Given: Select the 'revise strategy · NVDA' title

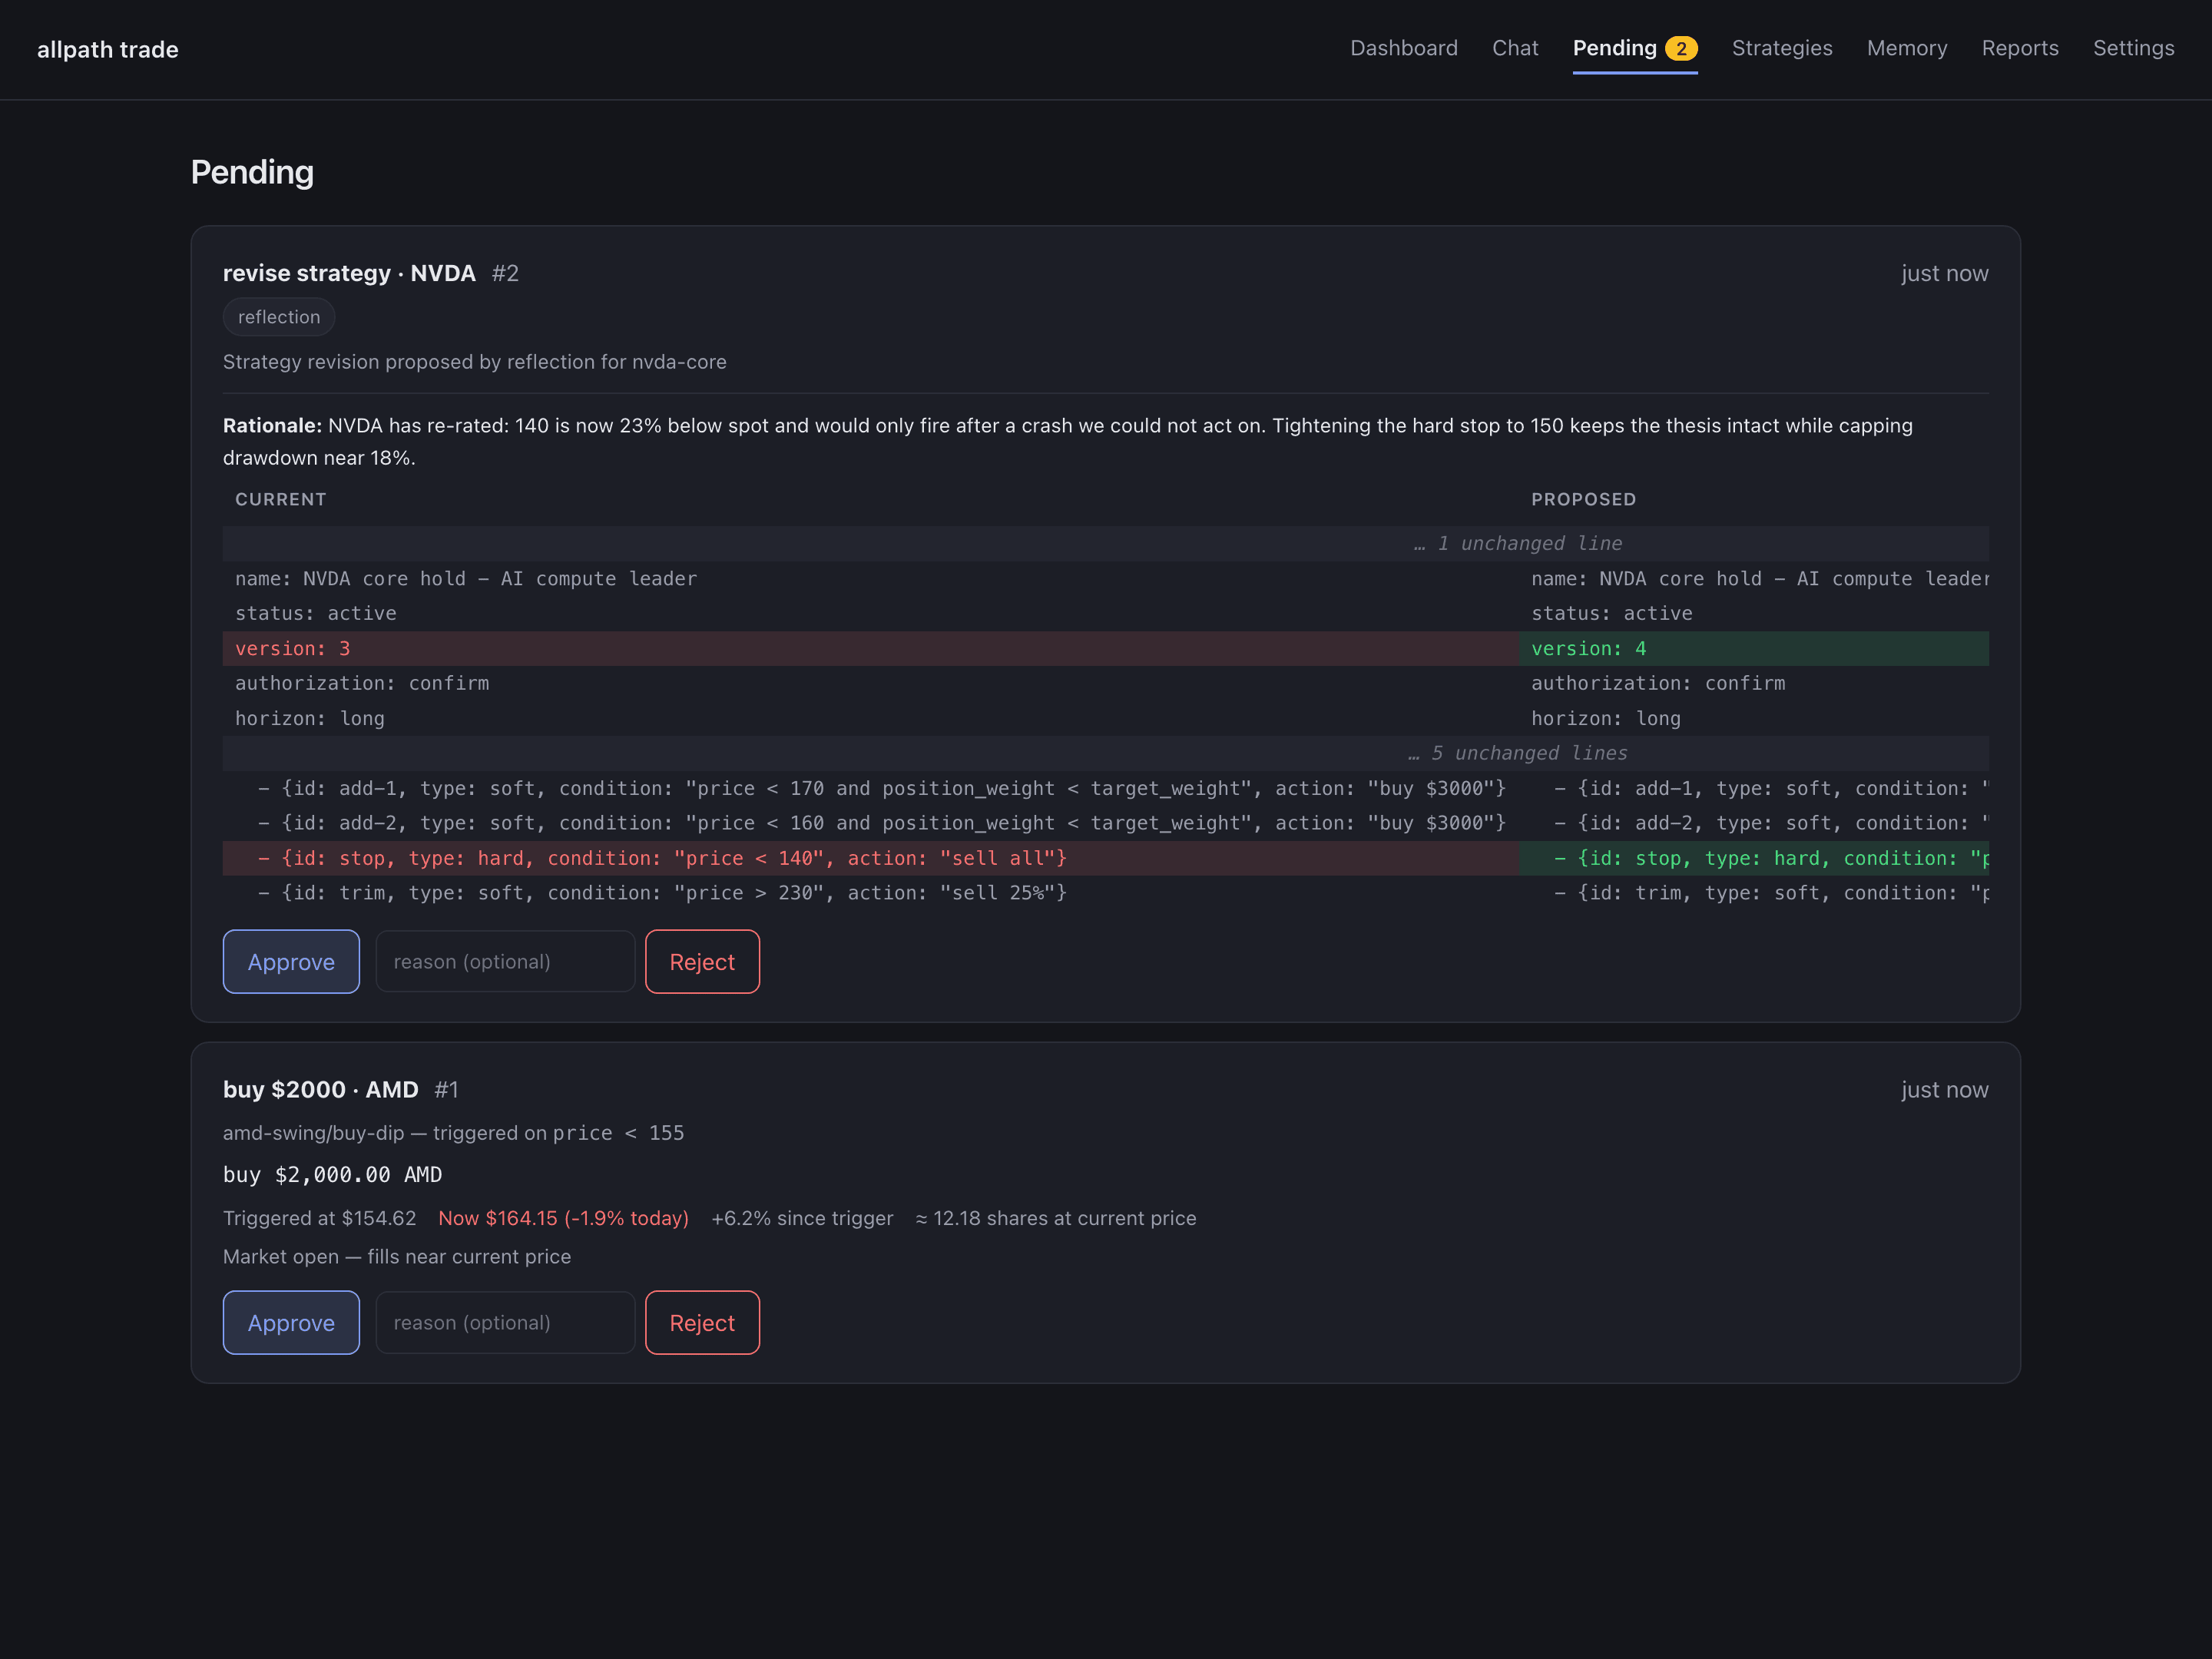Looking at the screenshot, I should point(349,273).
